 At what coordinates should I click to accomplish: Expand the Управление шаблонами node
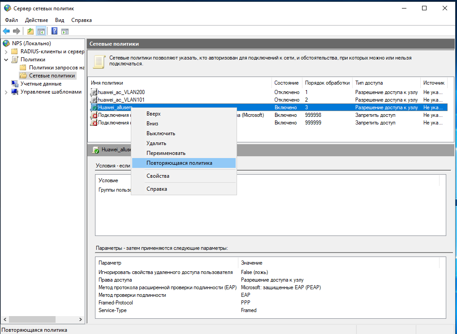click(6, 92)
